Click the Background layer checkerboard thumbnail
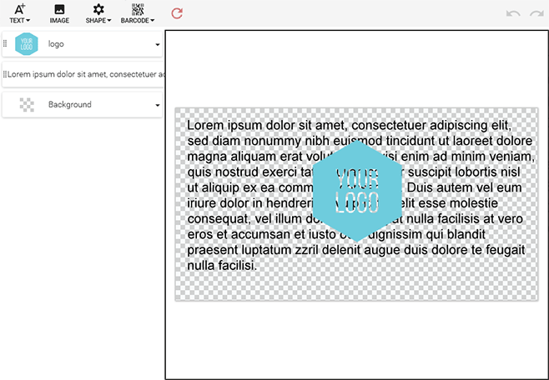Screen dimensions: 549x380 coord(27,105)
